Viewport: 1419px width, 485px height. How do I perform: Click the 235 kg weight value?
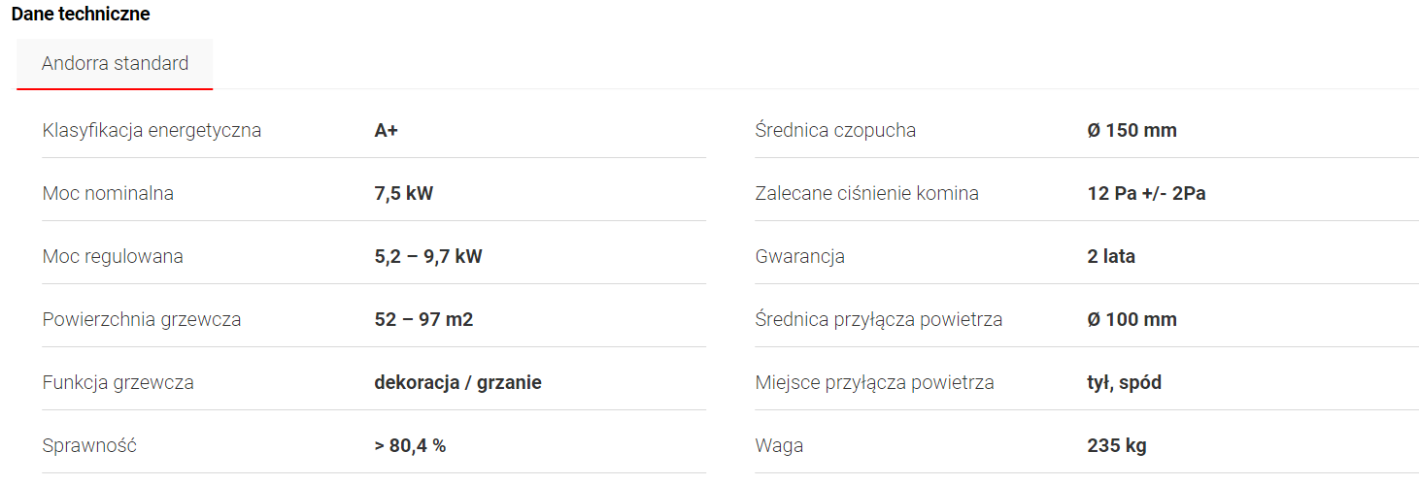click(x=1117, y=445)
